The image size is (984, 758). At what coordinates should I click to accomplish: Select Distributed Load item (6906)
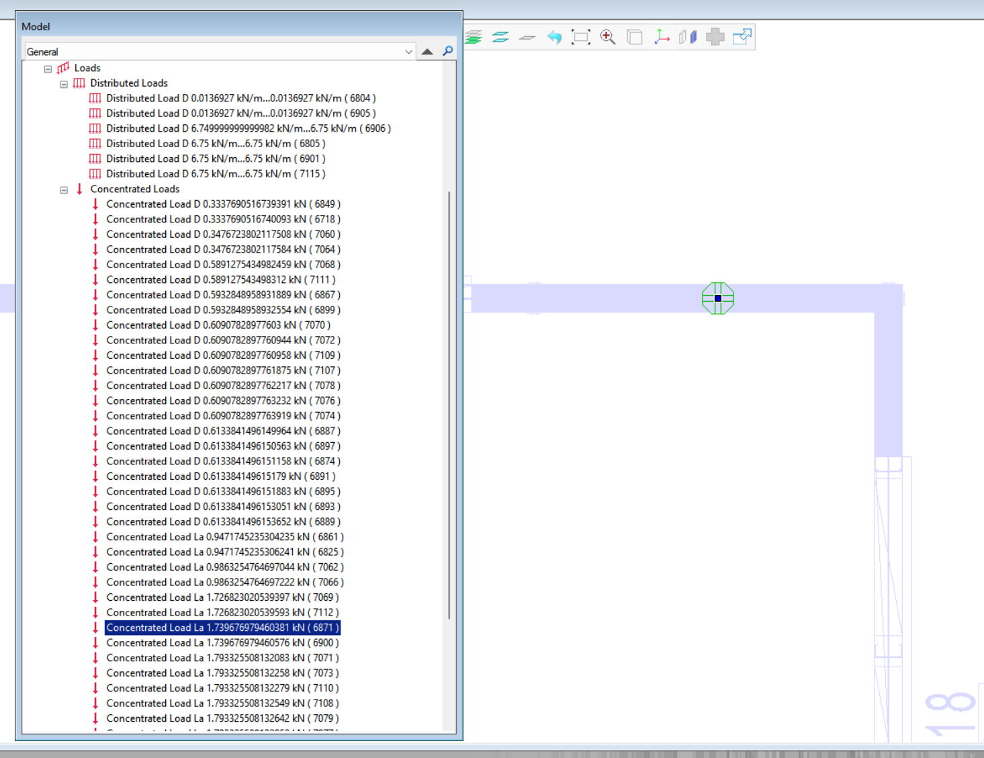(248, 128)
